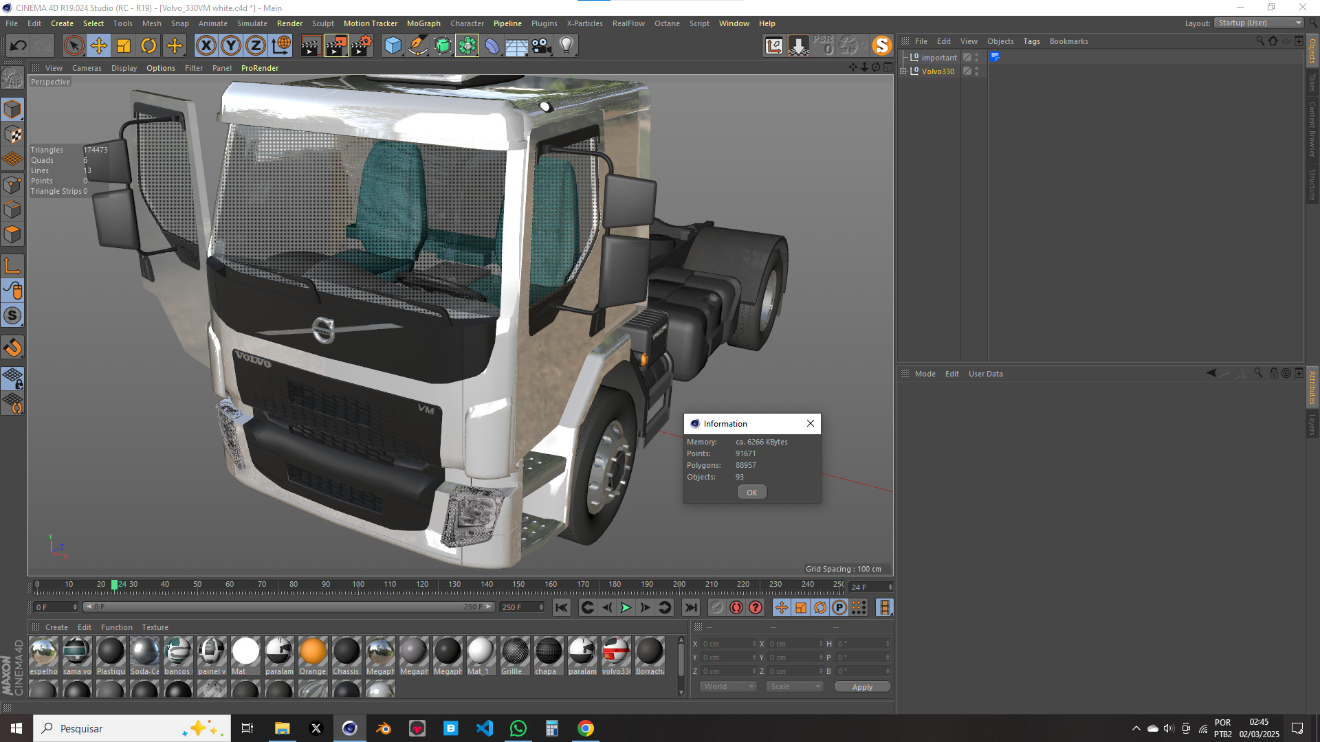Toggle visibility dots of Volvo330
Image resolution: width=1320 pixels, height=742 pixels.
coord(976,71)
